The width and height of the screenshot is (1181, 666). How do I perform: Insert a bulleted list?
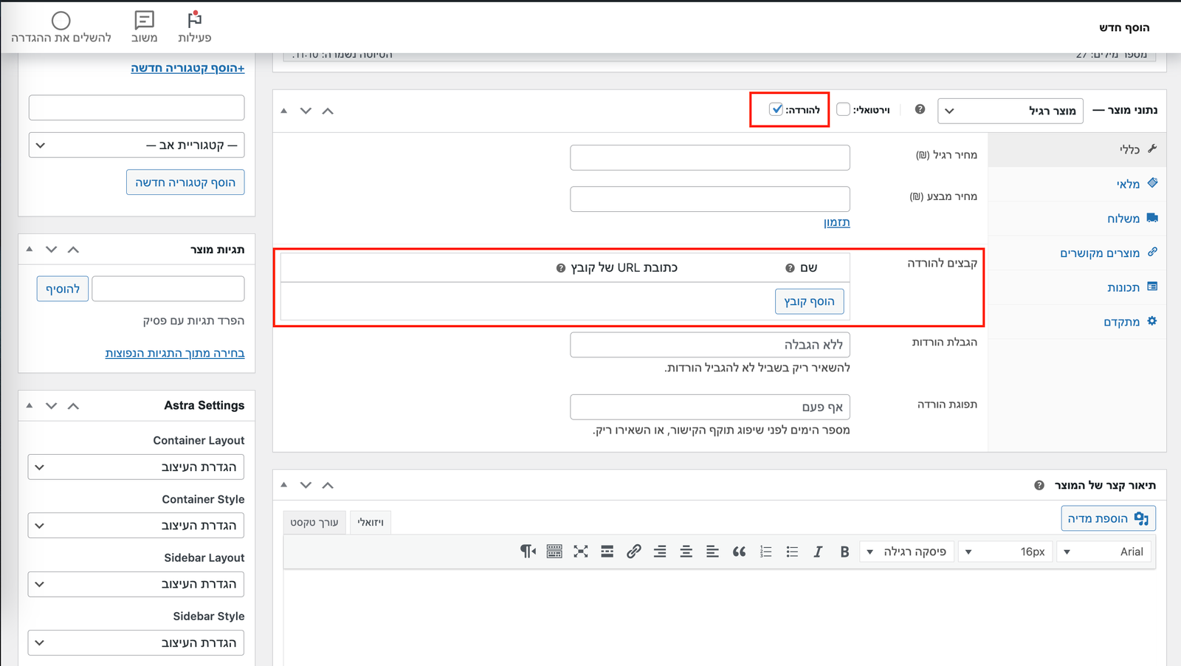point(792,552)
